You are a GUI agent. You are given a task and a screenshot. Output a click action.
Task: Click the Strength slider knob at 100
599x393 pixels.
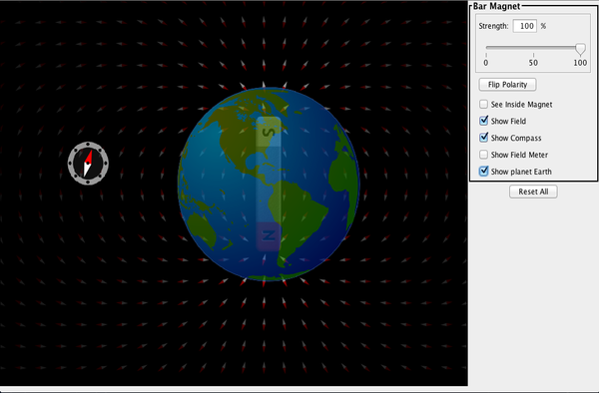pyautogui.click(x=580, y=49)
